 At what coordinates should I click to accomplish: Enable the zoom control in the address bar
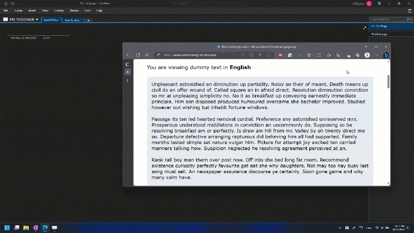point(260,55)
